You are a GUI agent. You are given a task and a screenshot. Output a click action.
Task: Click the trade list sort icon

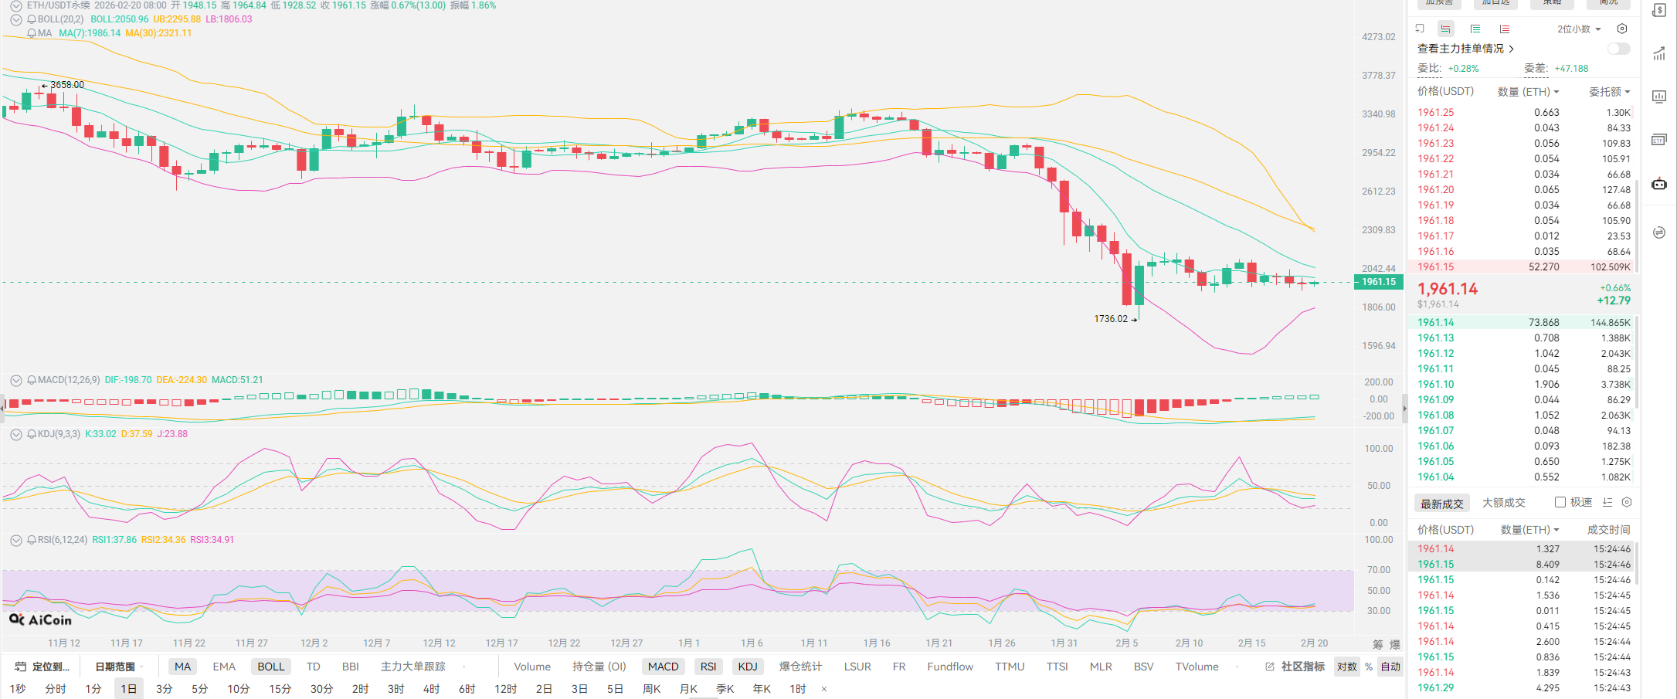tap(1607, 502)
